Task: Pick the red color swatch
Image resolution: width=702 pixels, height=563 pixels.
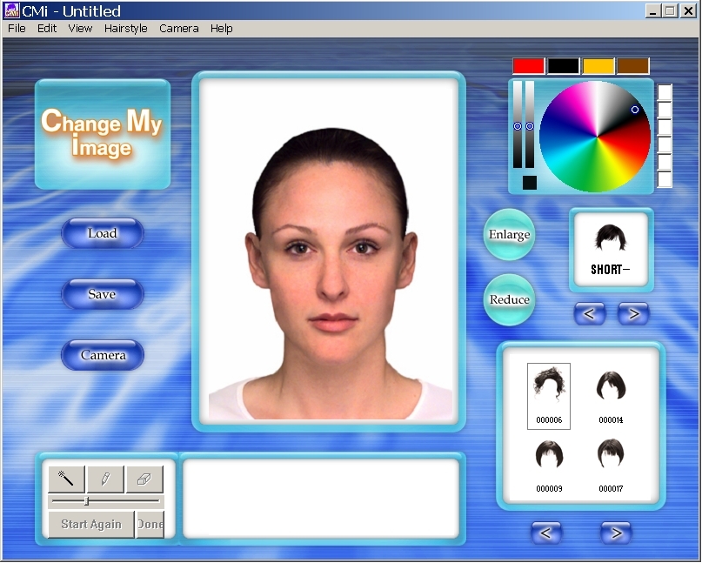Action: [528, 66]
